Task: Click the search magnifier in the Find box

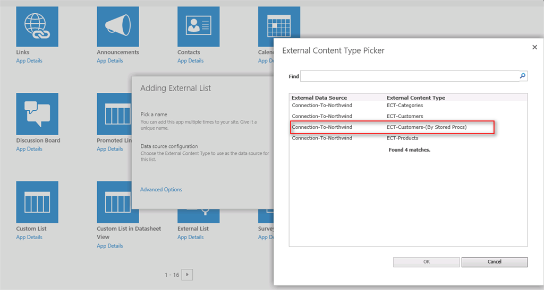Action: [523, 76]
